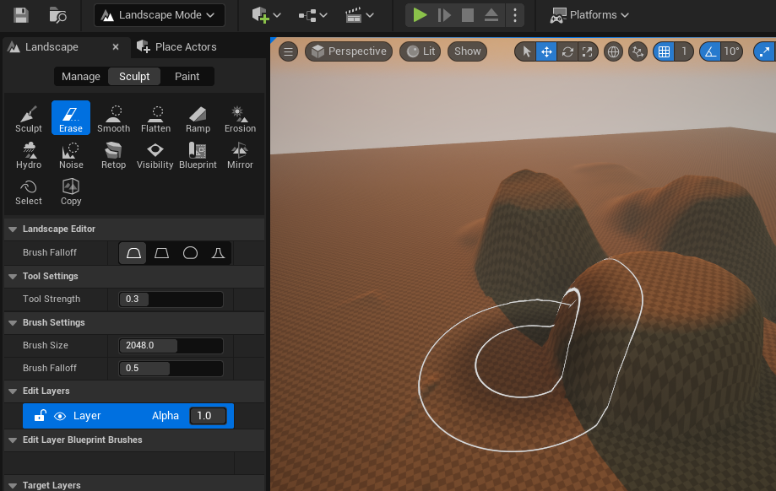Click the Layer Alpha value field
The width and height of the screenshot is (776, 491).
pos(209,416)
